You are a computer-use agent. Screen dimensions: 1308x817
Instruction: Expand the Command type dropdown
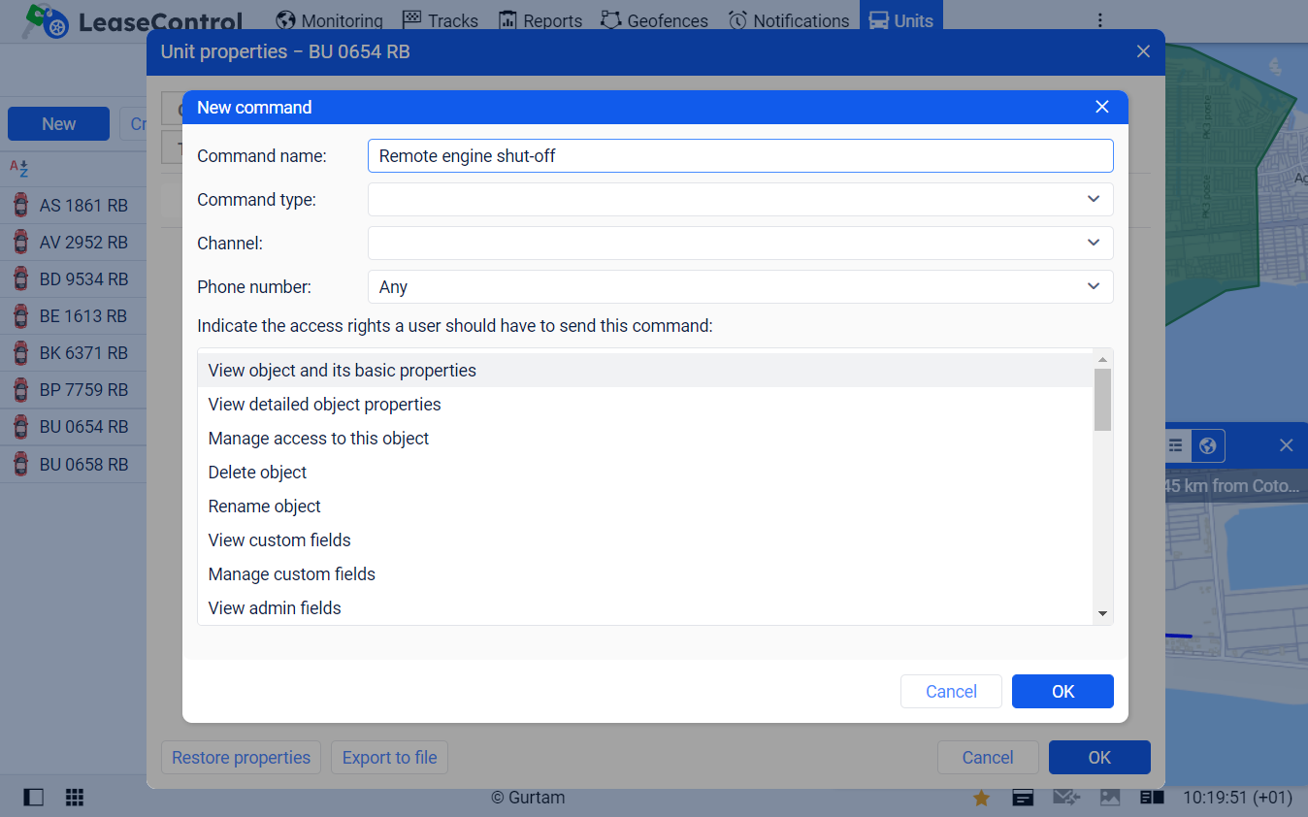739,200
